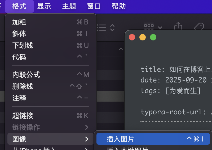The image size is (212, 150).
Task: Insert 超链接 via the menu
Action: (50, 116)
